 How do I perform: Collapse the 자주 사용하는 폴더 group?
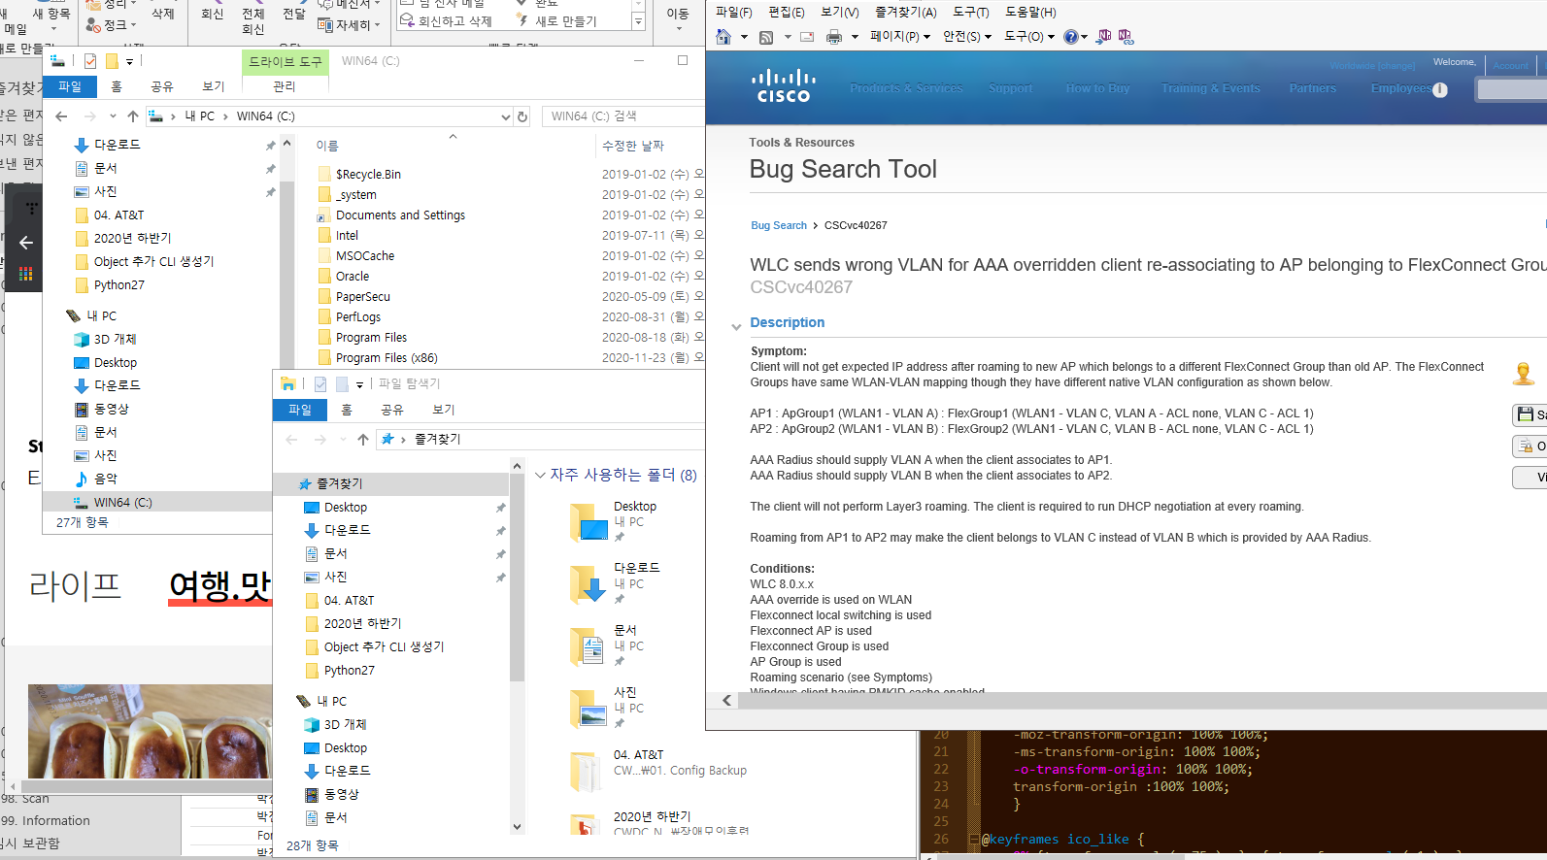pyautogui.click(x=541, y=476)
